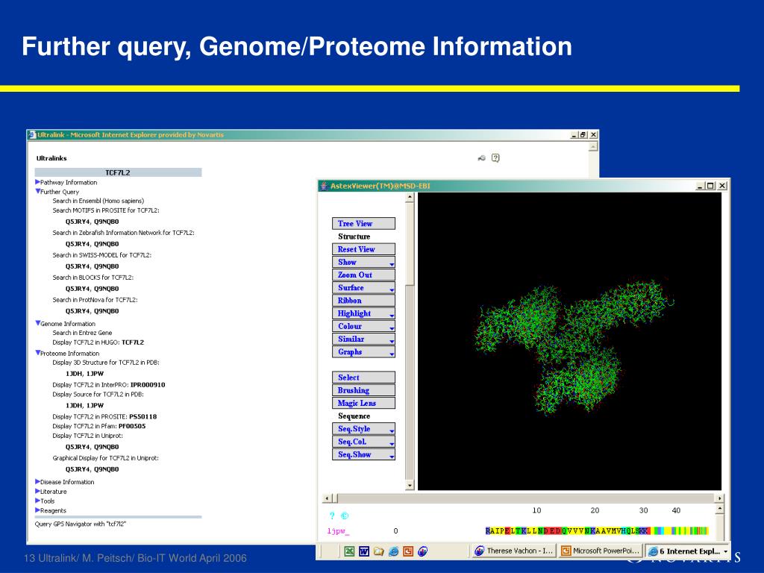764x573 pixels.
Task: Click Query GPS Navigator with "tcf7l2"
Action: coord(81,525)
